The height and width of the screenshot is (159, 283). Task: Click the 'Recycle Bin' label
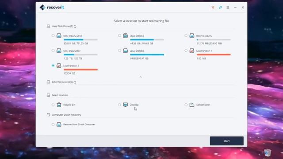point(69,105)
